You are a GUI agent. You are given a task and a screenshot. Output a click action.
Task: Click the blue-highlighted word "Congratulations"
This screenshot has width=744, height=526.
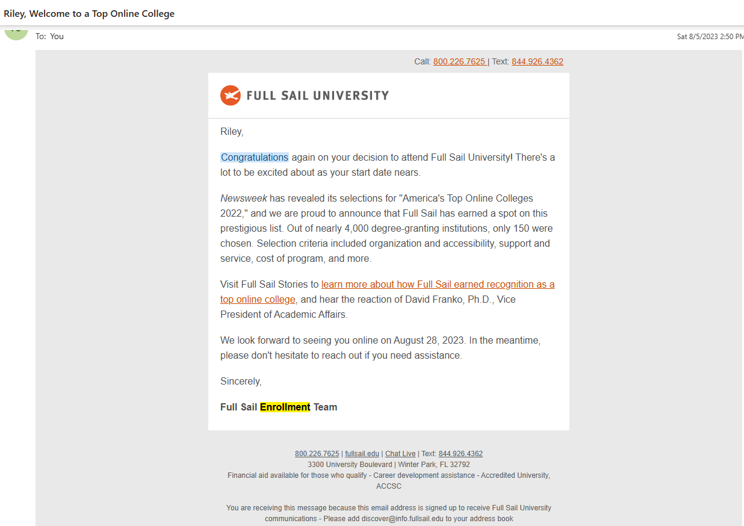click(255, 158)
